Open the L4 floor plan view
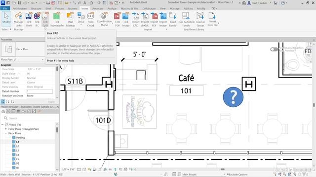The height and width of the screenshot is (177, 316). point(18,155)
